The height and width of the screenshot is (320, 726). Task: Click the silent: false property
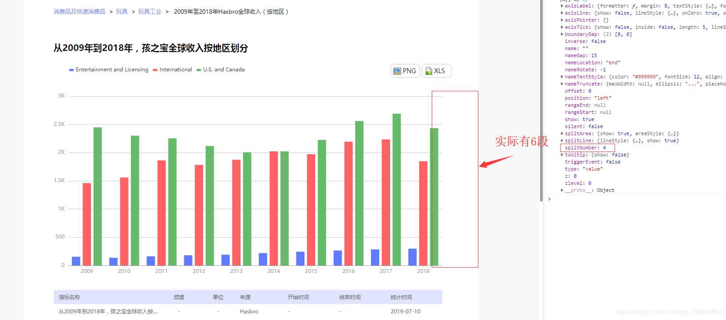[584, 126]
